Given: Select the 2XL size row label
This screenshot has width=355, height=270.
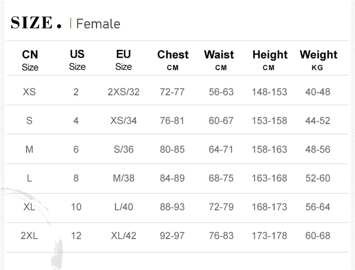Looking at the screenshot, I should pos(29,236).
